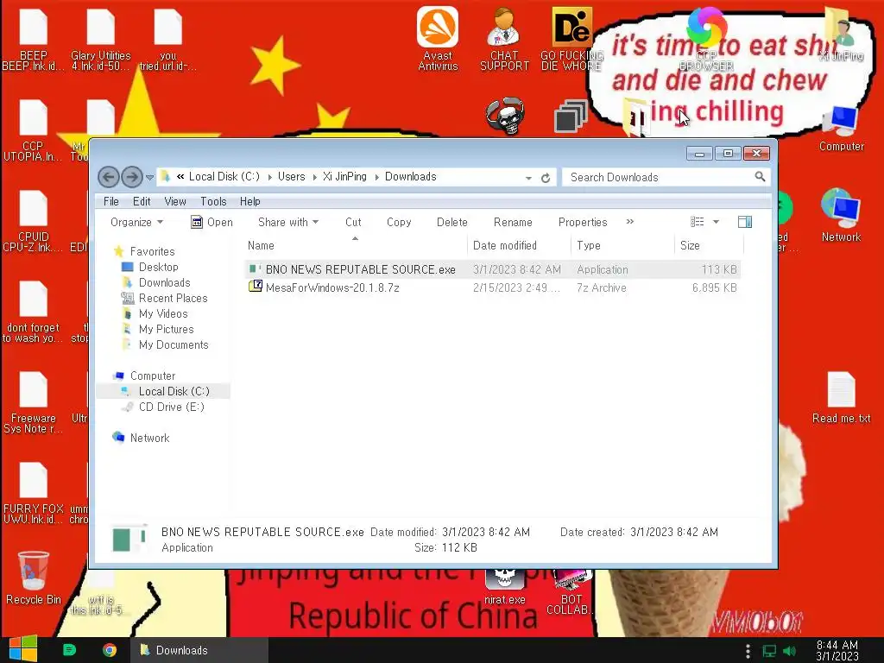Open Recent Places in Favorites
Viewport: 884px width, 663px height.
coord(173,298)
